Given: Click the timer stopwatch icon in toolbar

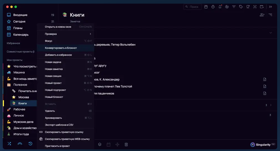Looking at the screenshot, I should [213, 7].
